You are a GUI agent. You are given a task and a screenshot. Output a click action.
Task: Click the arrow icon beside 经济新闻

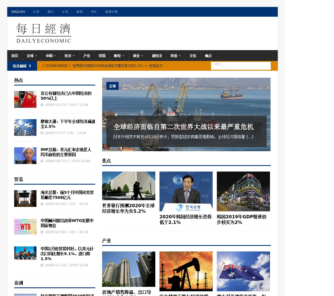tap(30, 66)
